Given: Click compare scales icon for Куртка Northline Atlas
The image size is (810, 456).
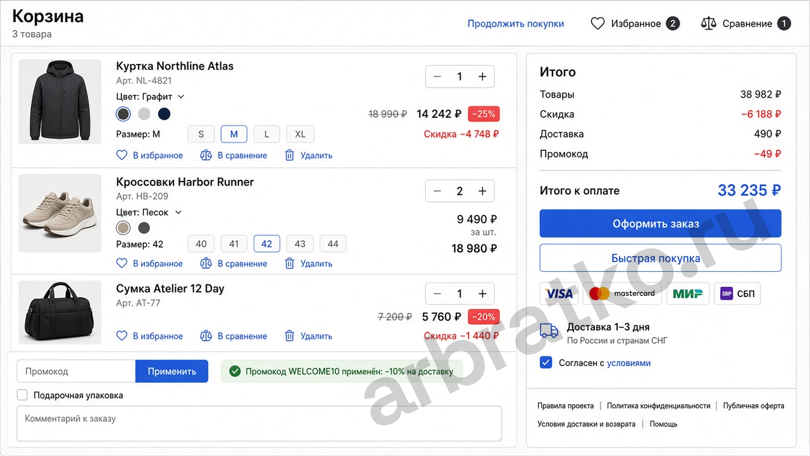Looking at the screenshot, I should [206, 155].
